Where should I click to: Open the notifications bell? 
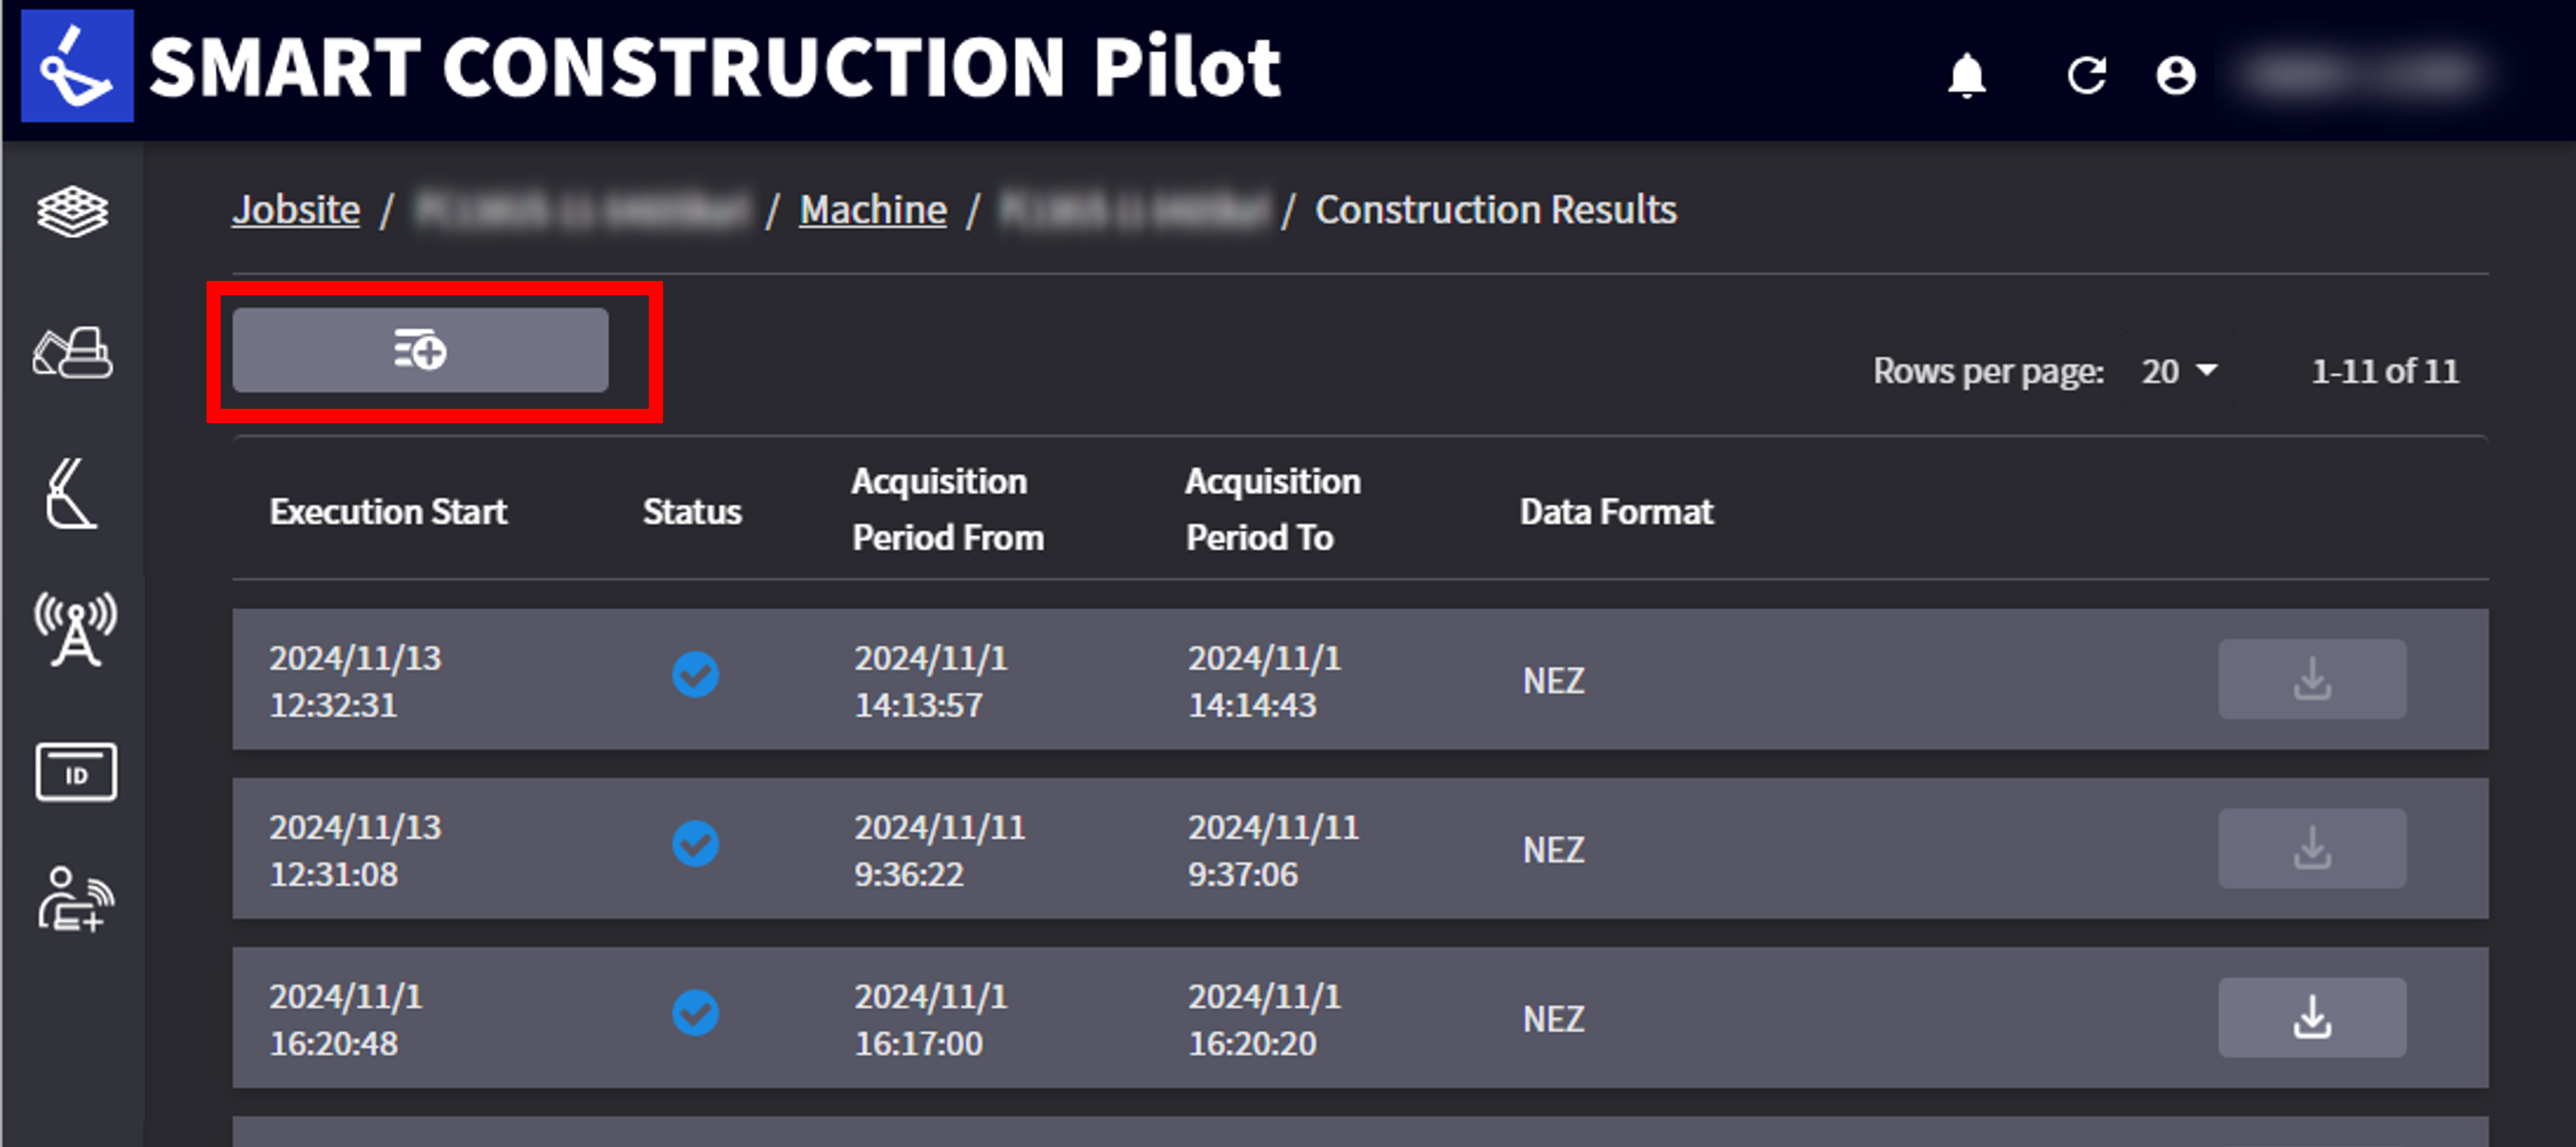tap(1965, 75)
